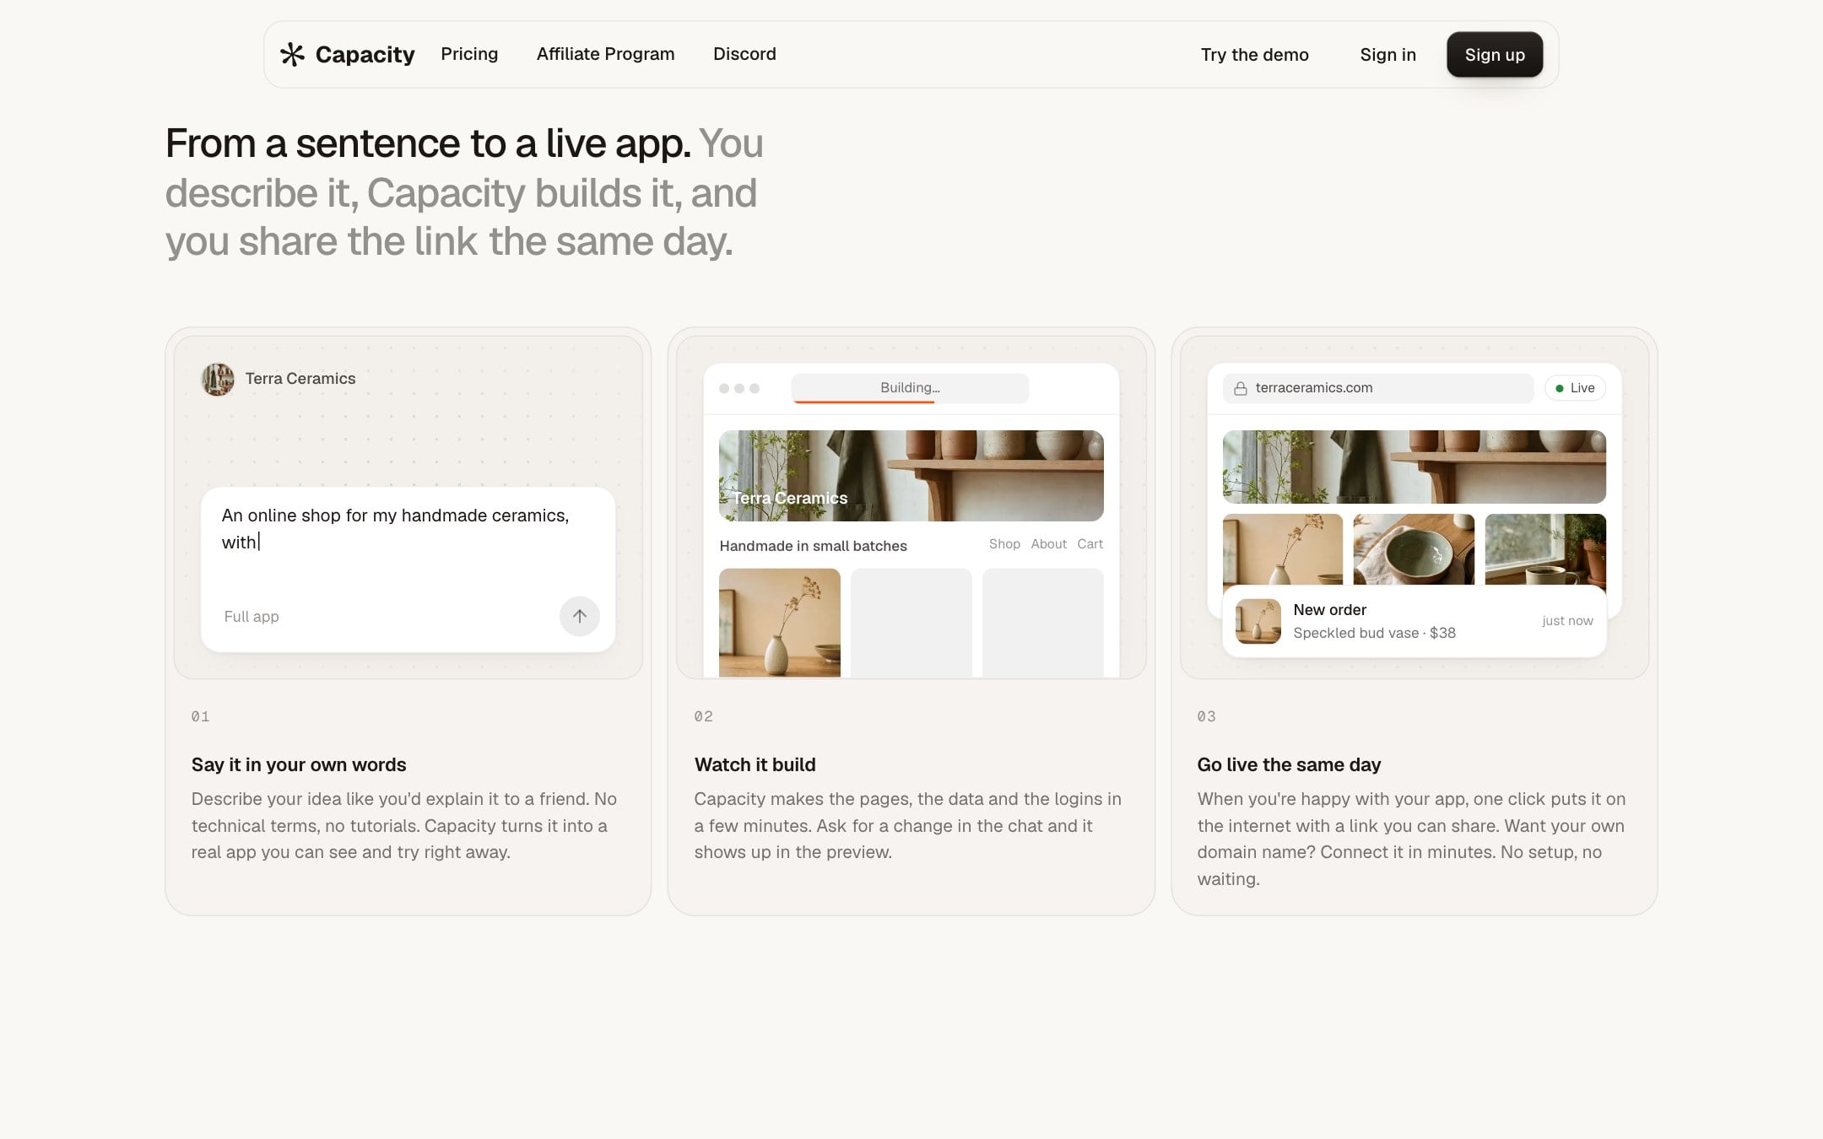Open the Pricing page
This screenshot has width=1823, height=1139.
(x=469, y=54)
